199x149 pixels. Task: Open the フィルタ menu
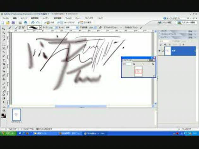pyautogui.click(x=69, y=18)
